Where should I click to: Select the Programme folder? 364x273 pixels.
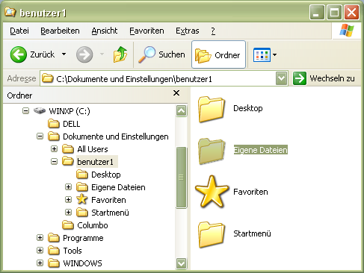click(75, 238)
